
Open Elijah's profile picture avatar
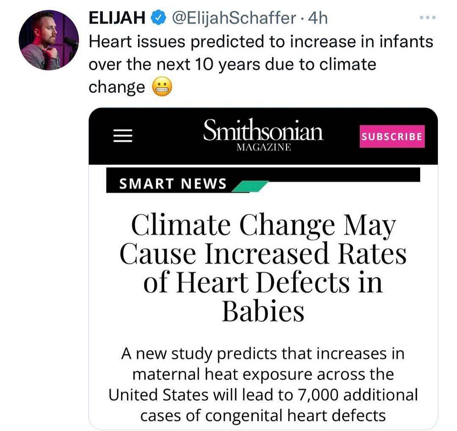click(49, 40)
